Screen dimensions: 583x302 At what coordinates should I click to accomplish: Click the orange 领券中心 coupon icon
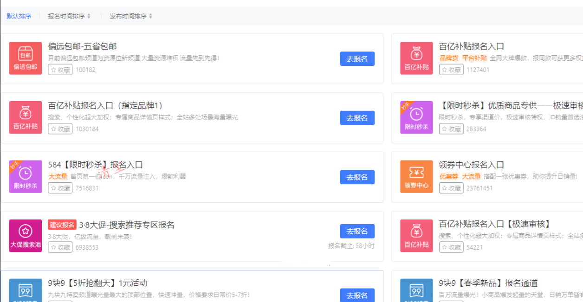(x=416, y=177)
